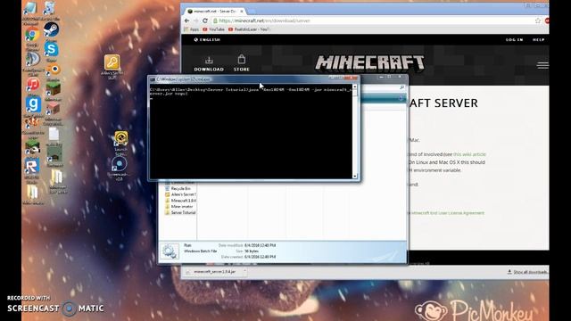Open HELP on Minecraft site
The height and width of the screenshot is (321, 571).
click(539, 39)
